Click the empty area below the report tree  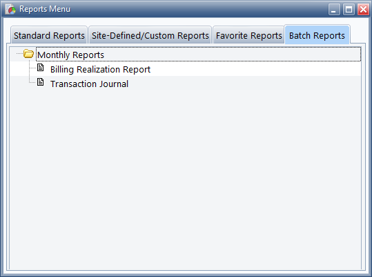pyautogui.click(x=185, y=179)
